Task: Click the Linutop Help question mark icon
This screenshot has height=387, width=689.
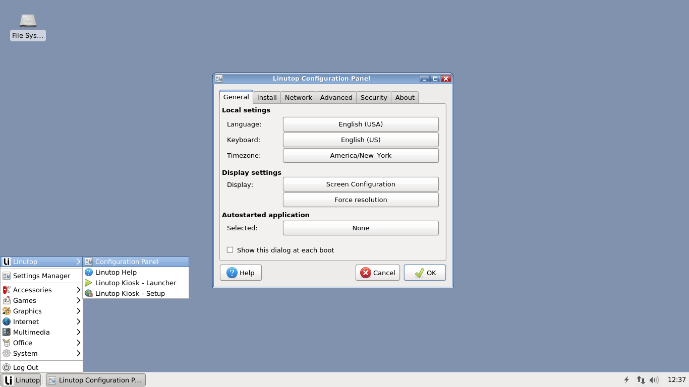Action: 89,272
